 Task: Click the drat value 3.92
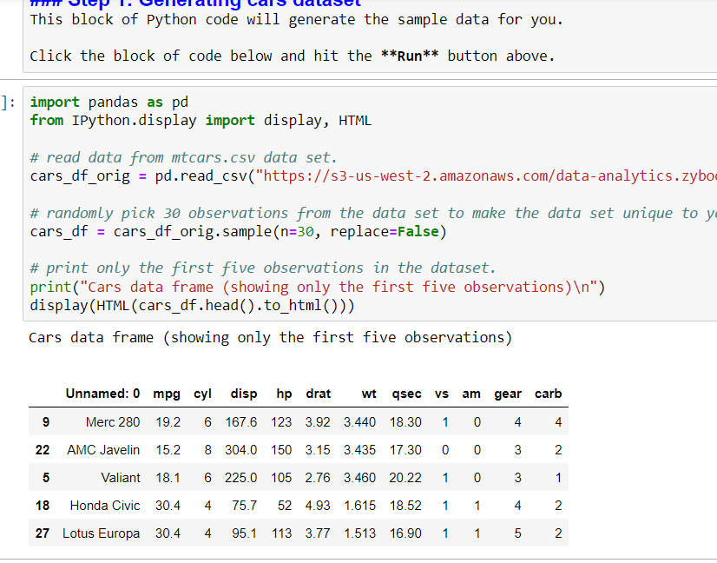pos(318,422)
